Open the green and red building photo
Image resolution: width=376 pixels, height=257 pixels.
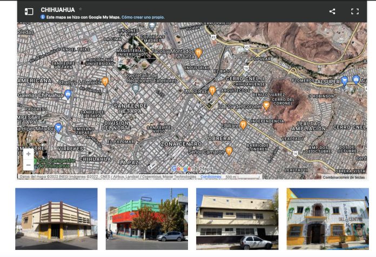point(146,219)
